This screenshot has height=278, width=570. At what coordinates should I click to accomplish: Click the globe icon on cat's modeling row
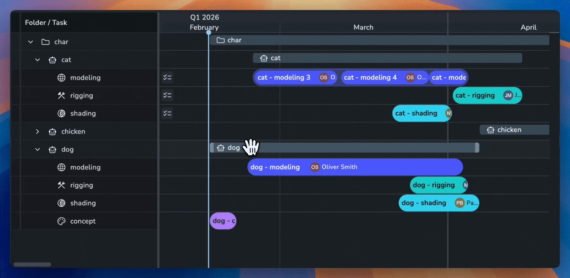(x=61, y=78)
